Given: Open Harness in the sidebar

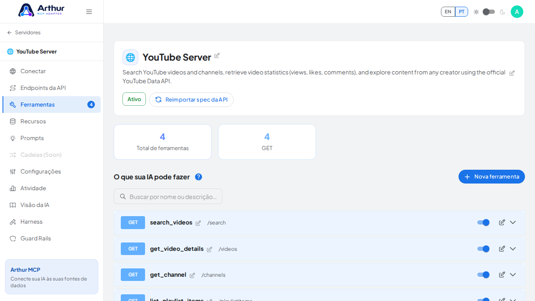Looking at the screenshot, I should [x=51, y=222].
